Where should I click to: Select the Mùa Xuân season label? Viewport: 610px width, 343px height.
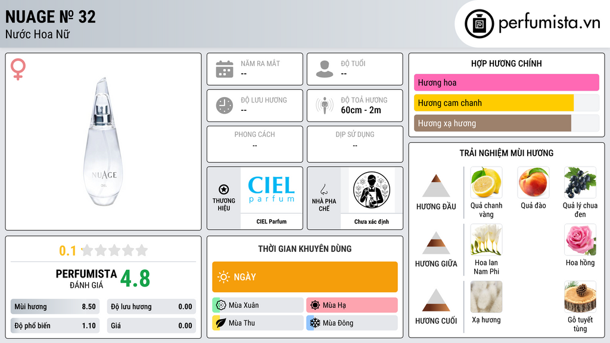click(244, 305)
